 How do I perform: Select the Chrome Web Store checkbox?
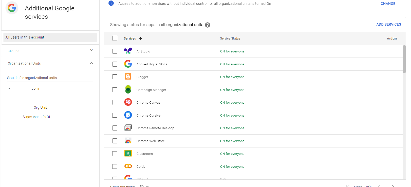[115, 141]
